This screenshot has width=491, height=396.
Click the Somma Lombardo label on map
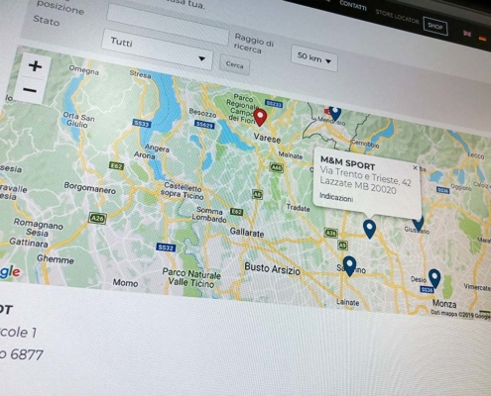[x=209, y=214]
